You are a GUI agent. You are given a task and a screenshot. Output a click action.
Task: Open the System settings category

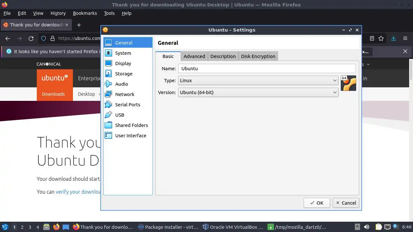tap(128, 53)
